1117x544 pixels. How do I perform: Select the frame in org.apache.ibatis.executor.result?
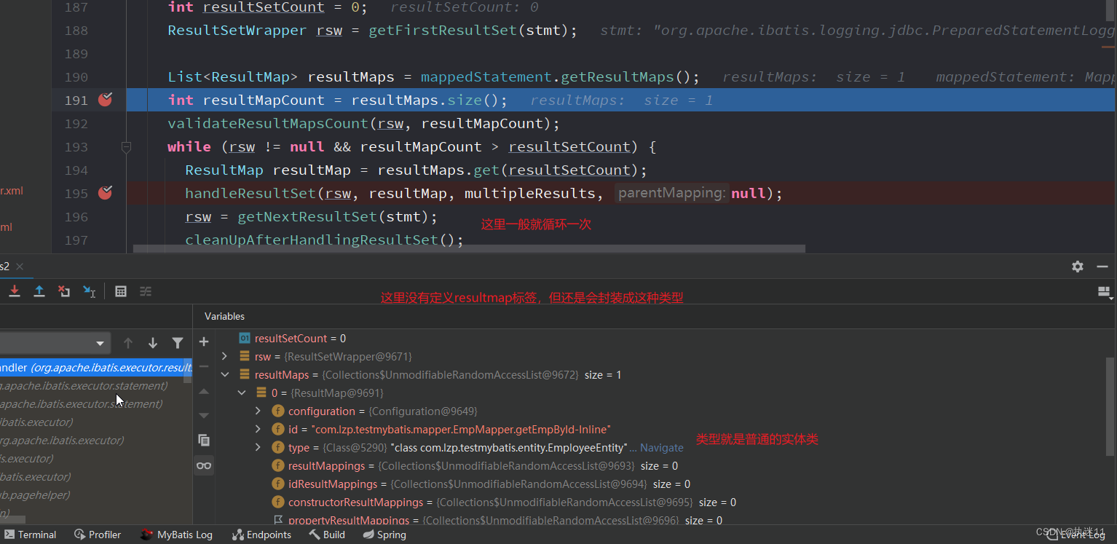[96, 368]
